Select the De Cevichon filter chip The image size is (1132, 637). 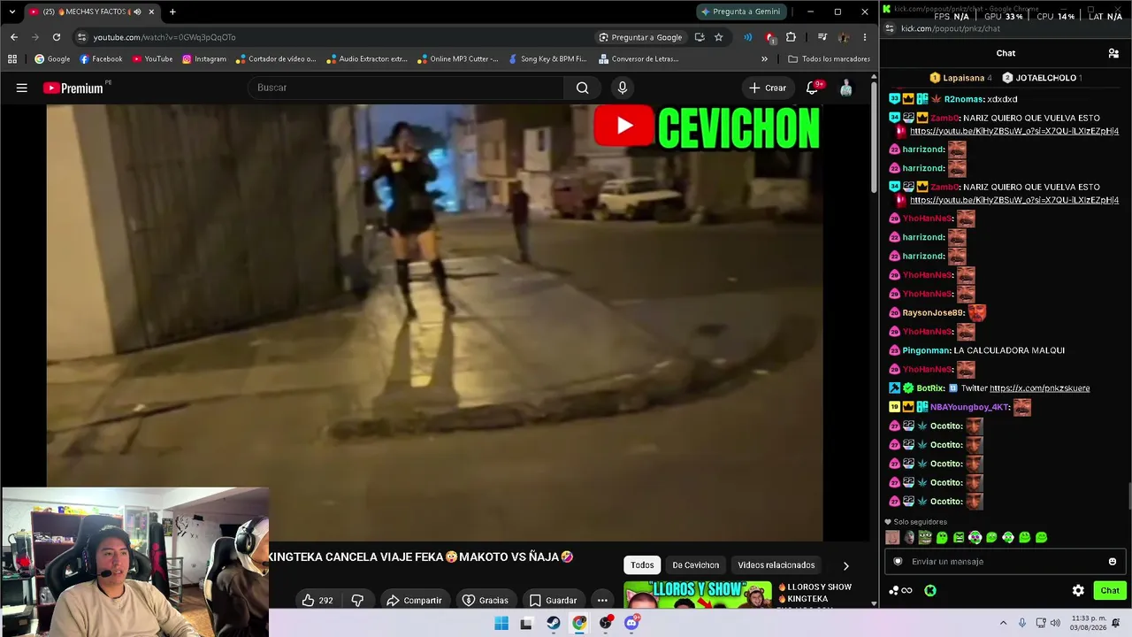(696, 565)
